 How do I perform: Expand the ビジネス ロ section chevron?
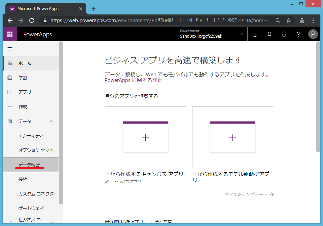click(52, 222)
